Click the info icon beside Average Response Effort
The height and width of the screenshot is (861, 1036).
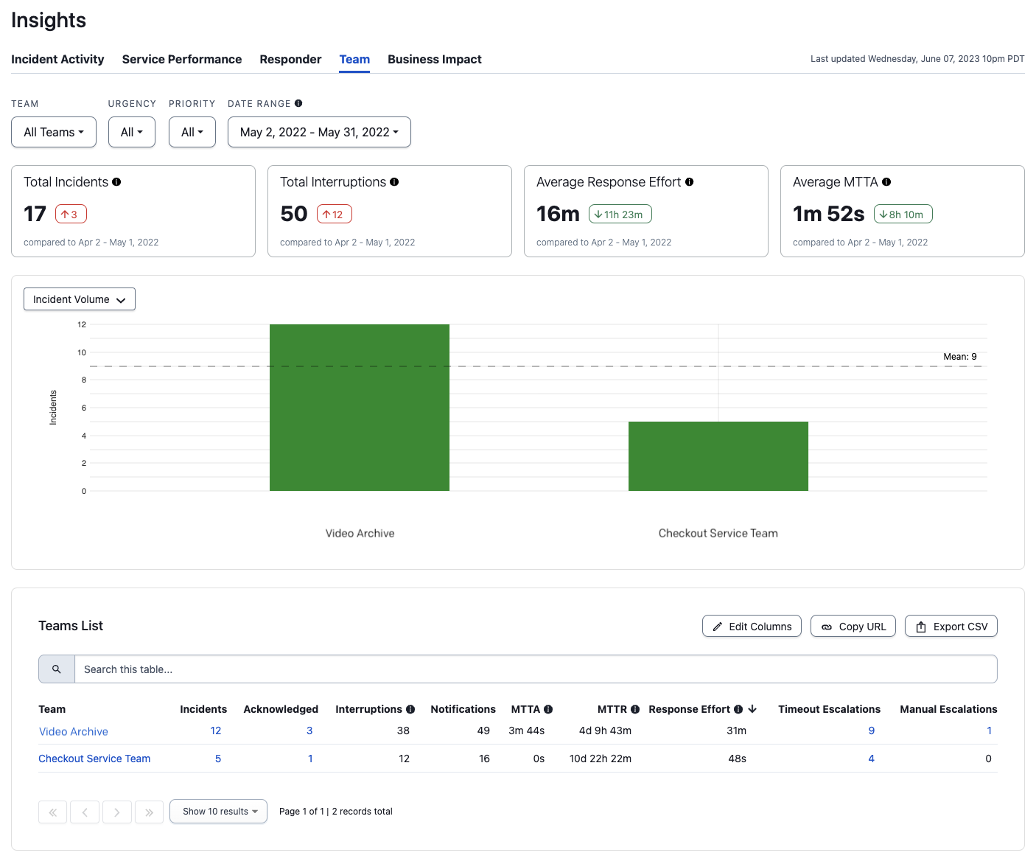point(690,181)
